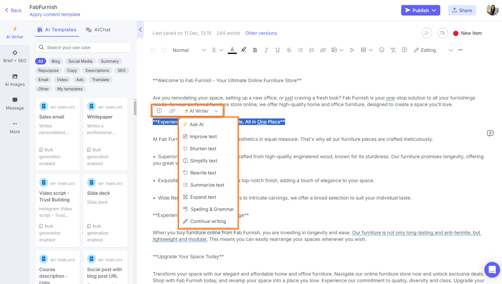Add a comment via the floating toolbar
Viewport: 502px width, 284px height.
[159, 111]
